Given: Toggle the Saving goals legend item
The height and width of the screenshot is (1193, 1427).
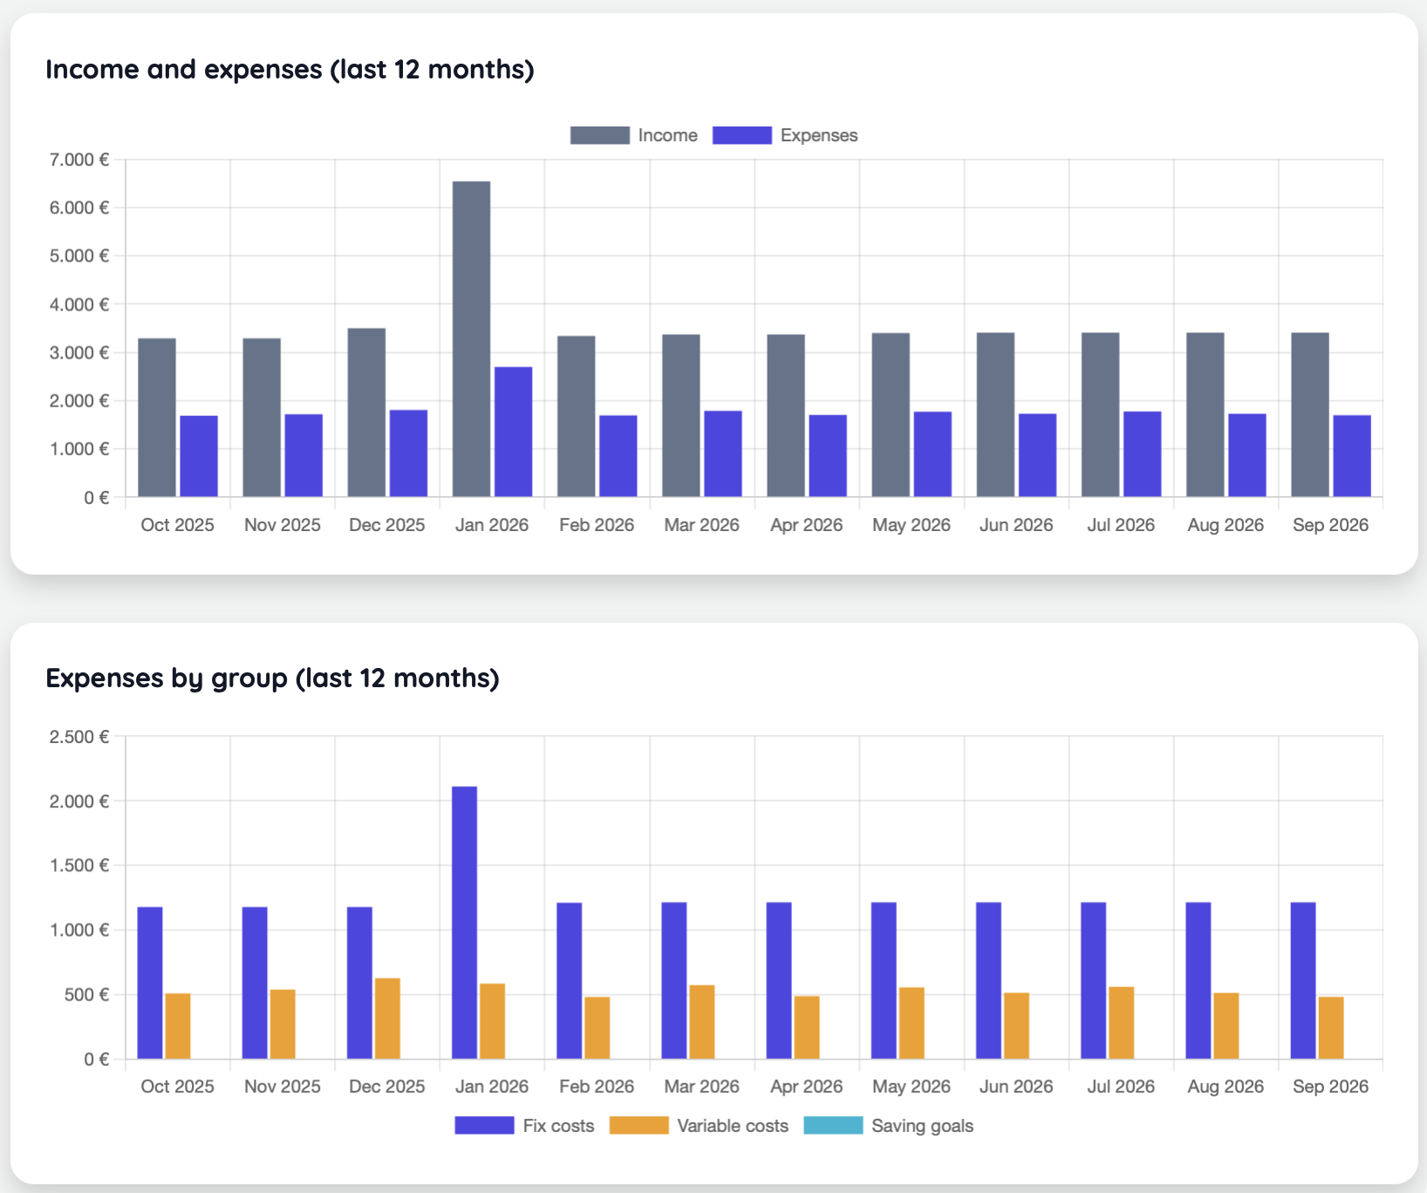Looking at the screenshot, I should (888, 1126).
